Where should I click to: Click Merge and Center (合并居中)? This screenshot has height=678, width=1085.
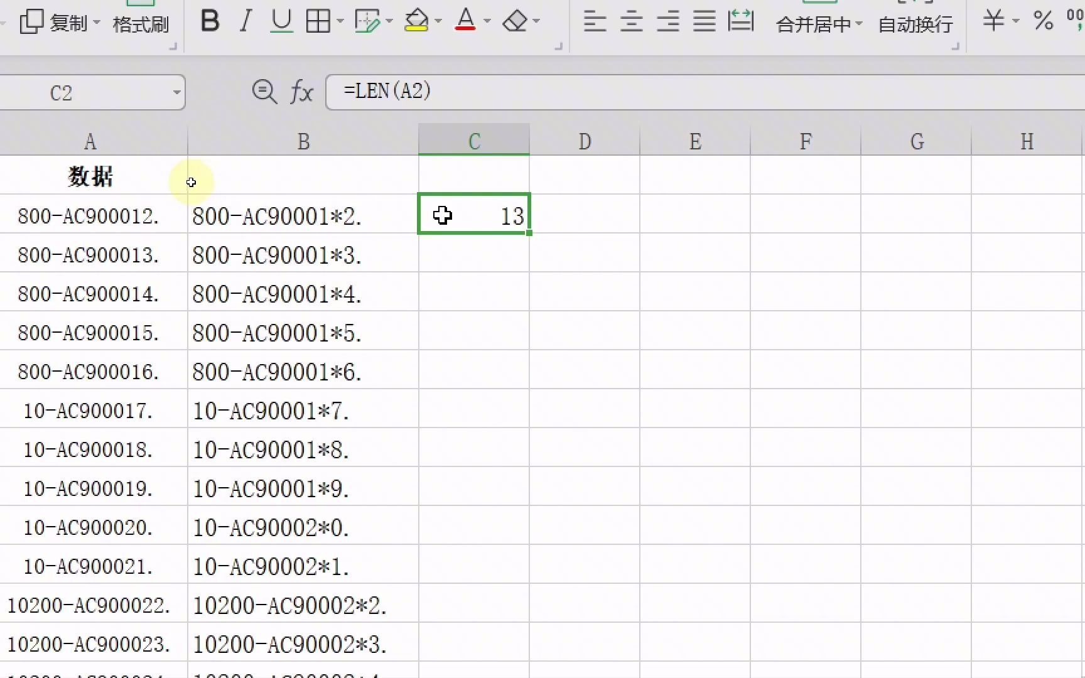coord(814,24)
